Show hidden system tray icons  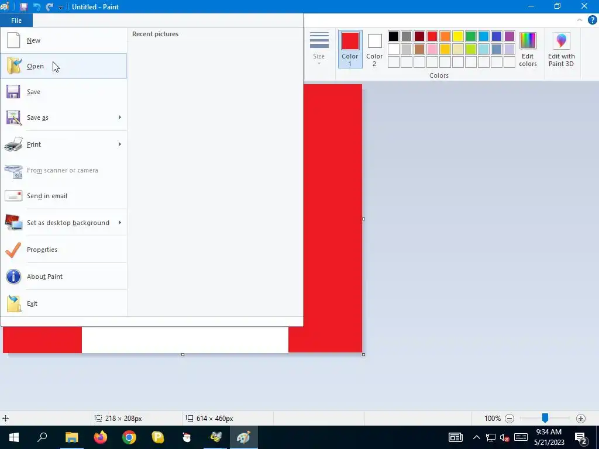coord(476,437)
